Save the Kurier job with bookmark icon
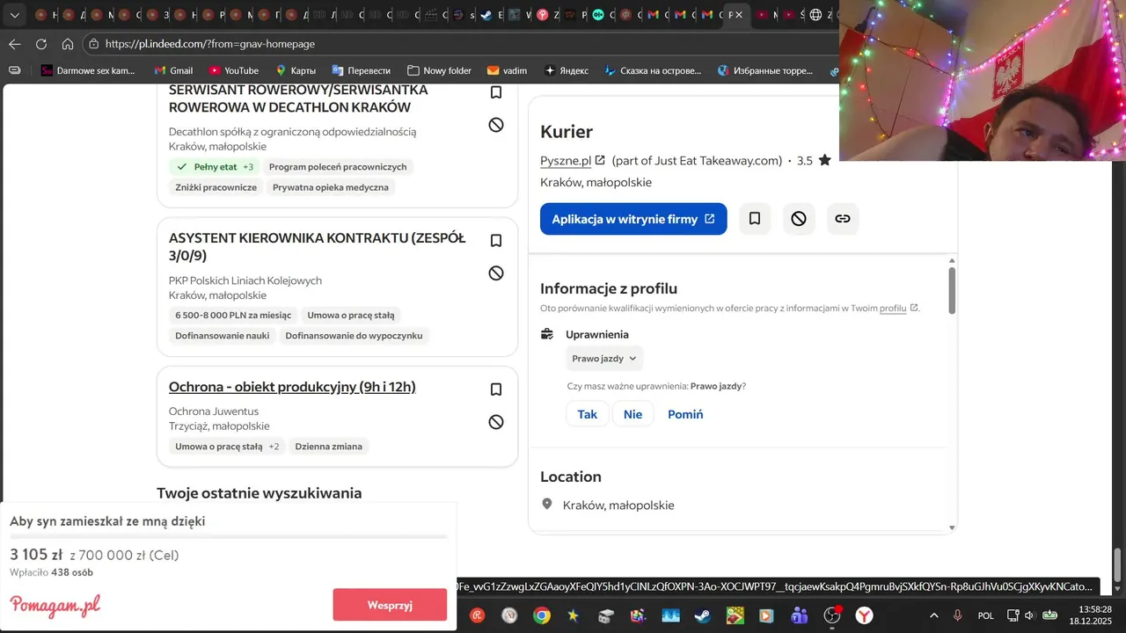This screenshot has width=1126, height=633. coord(755,219)
